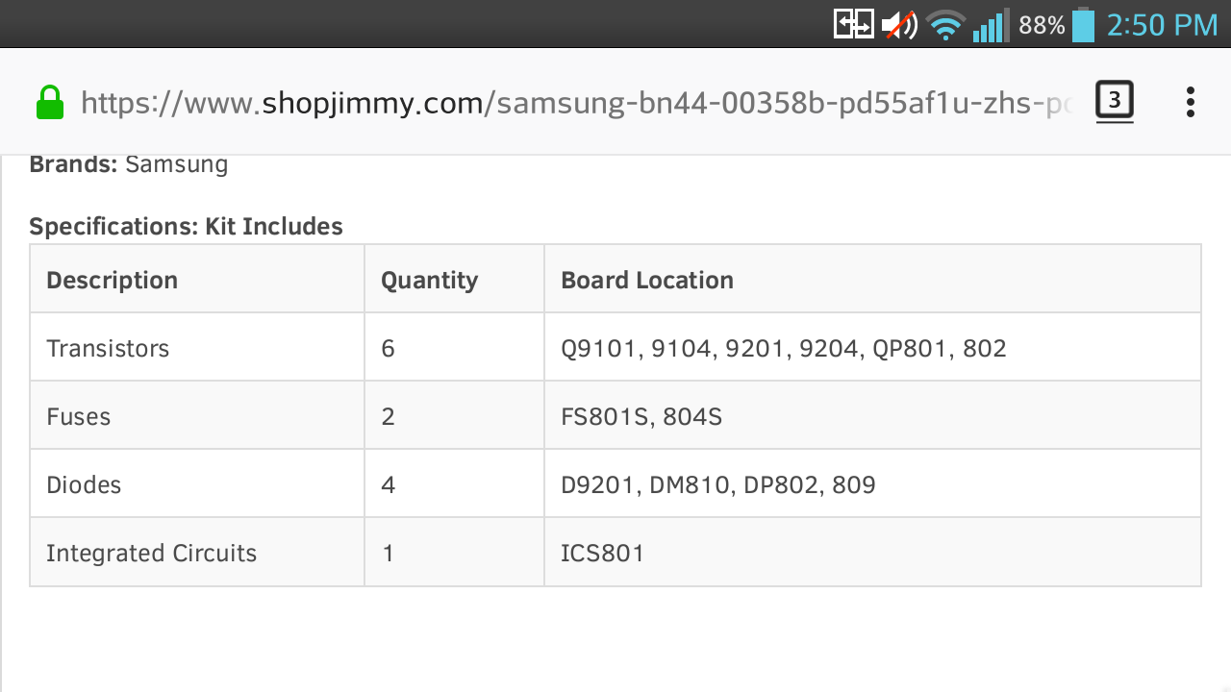Open the tab switcher showing 3 tabs
This screenshot has width=1231, height=692.
point(1115,101)
